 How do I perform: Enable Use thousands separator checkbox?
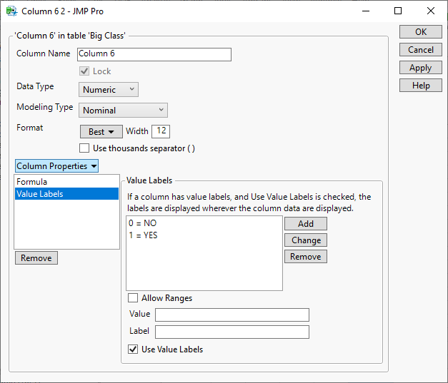pos(85,148)
